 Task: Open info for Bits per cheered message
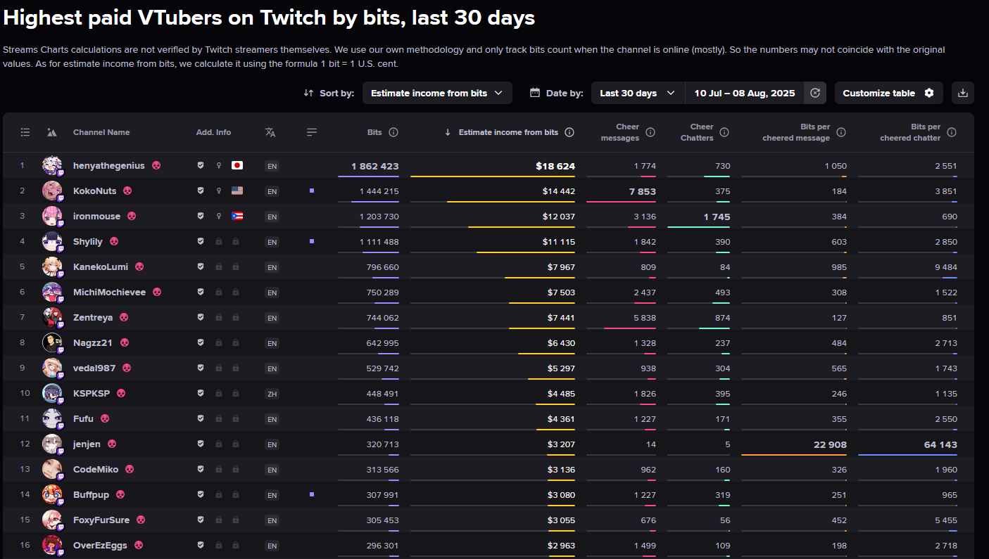[x=841, y=132]
